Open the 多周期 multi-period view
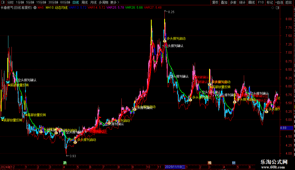The width and height of the screenshot is (295, 170). coord(103,2)
